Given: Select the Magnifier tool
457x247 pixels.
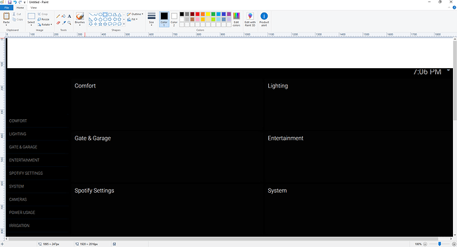Looking at the screenshot, I should (x=70, y=23).
